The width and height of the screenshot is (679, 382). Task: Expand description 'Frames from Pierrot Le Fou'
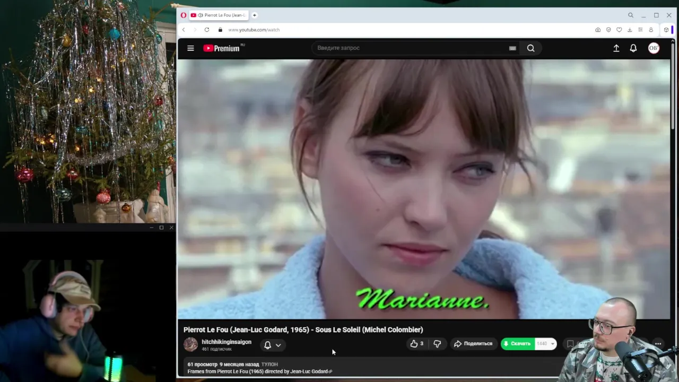tap(259, 371)
